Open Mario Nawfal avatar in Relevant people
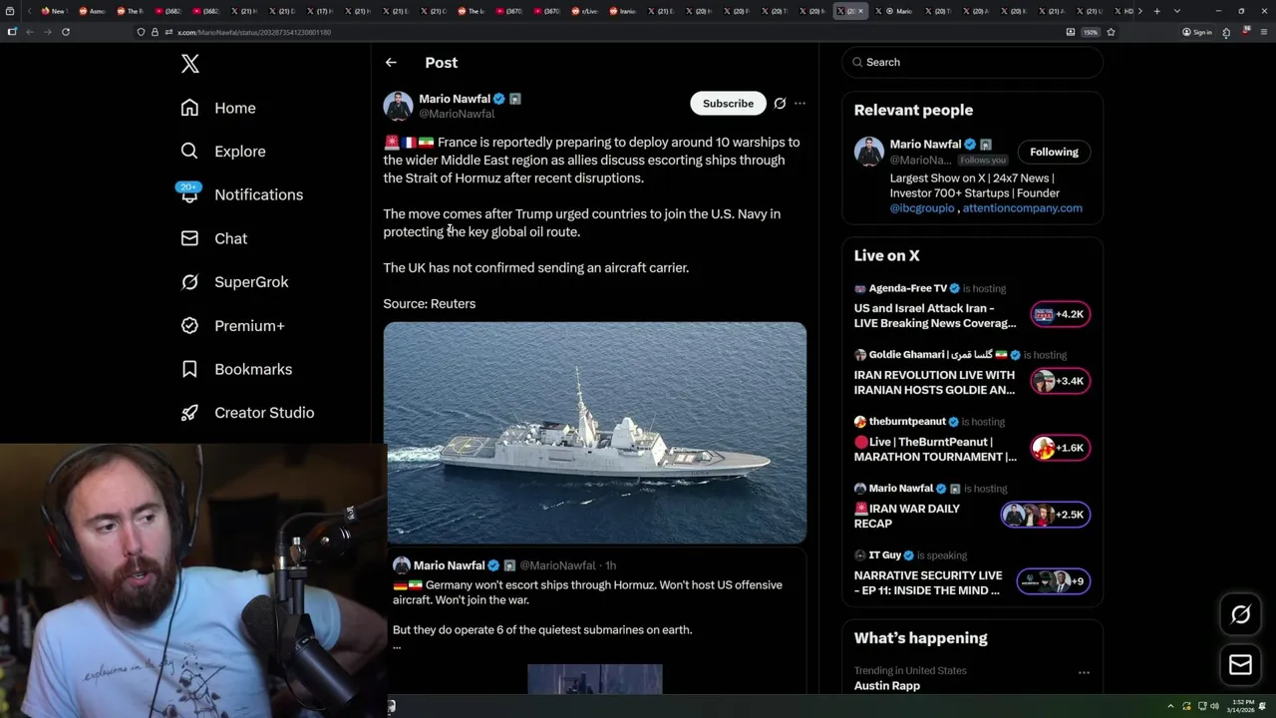 [869, 152]
